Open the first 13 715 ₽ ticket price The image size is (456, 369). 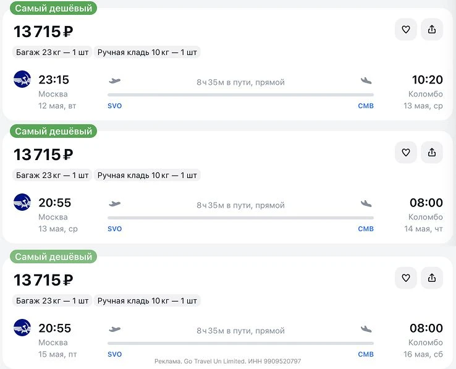(x=43, y=32)
